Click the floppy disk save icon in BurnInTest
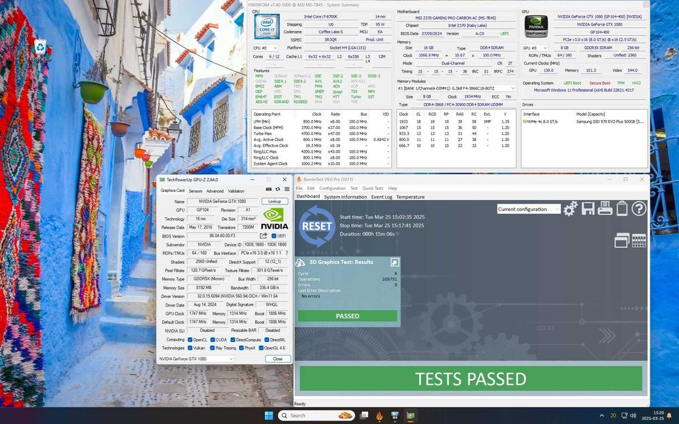The width and height of the screenshot is (679, 424). pos(587,208)
